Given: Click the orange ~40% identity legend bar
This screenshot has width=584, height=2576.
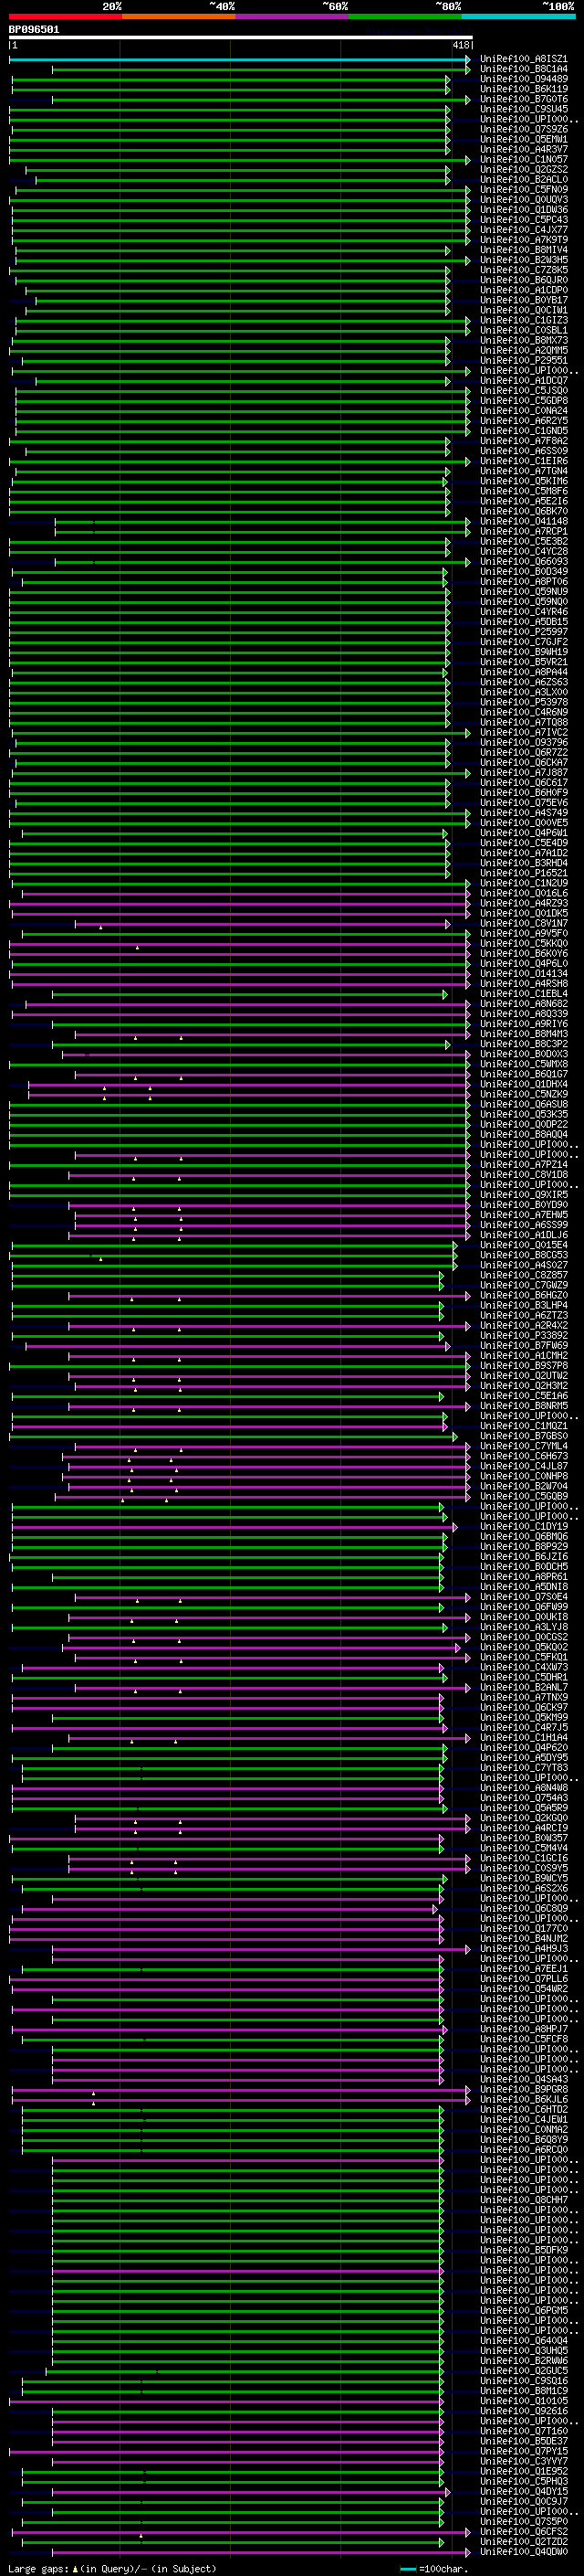Looking at the screenshot, I should pyautogui.click(x=179, y=16).
